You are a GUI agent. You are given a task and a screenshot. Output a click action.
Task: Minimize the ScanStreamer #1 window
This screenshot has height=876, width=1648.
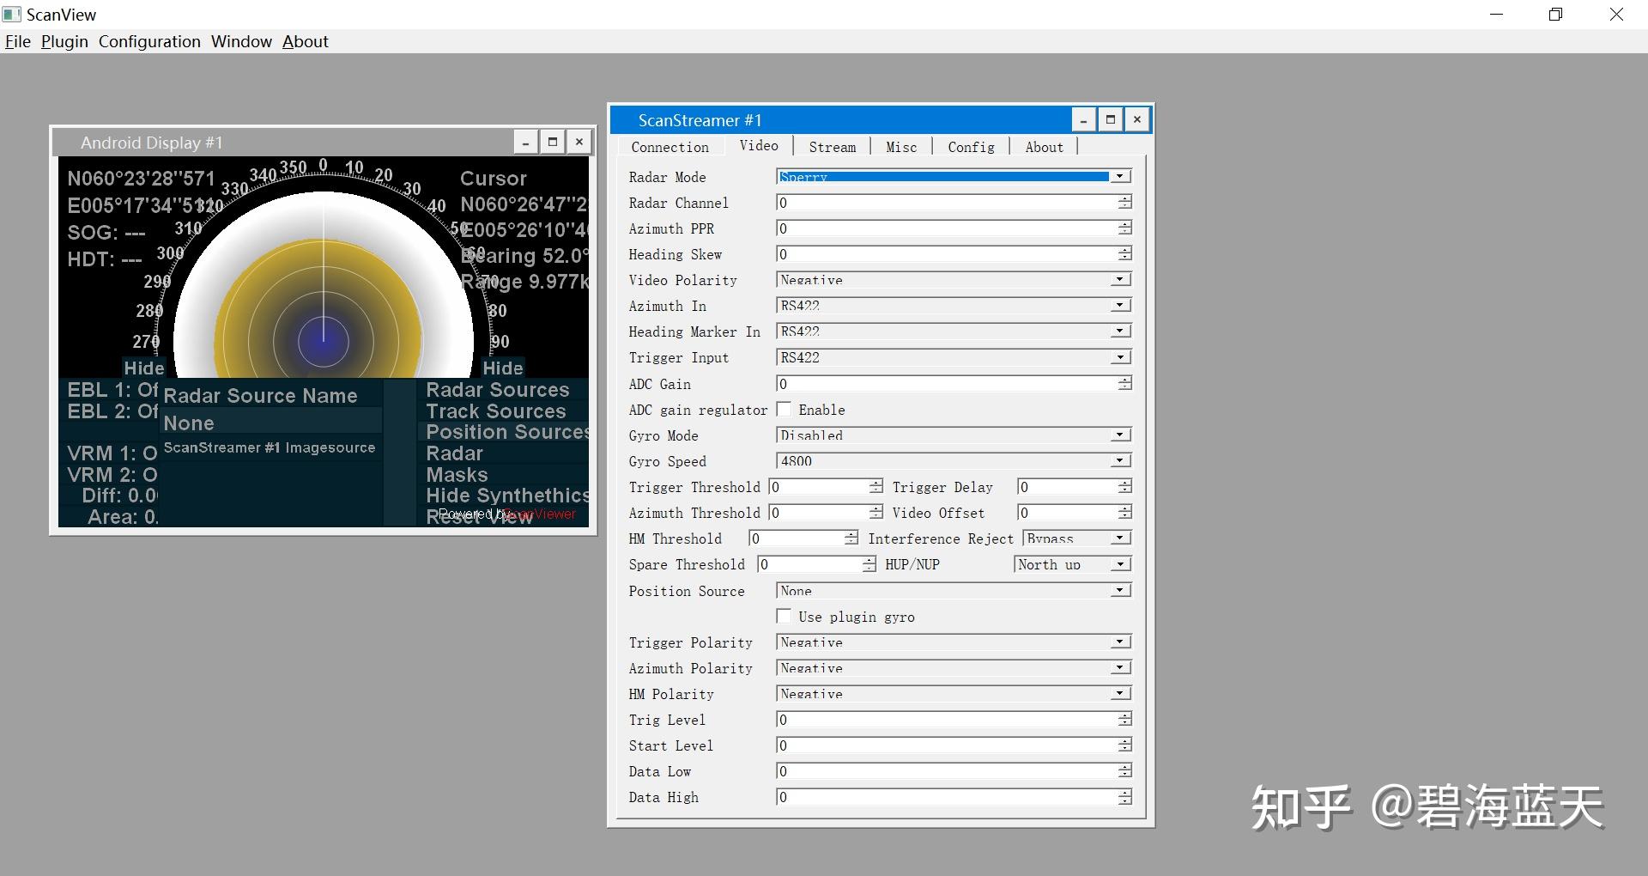pyautogui.click(x=1083, y=120)
